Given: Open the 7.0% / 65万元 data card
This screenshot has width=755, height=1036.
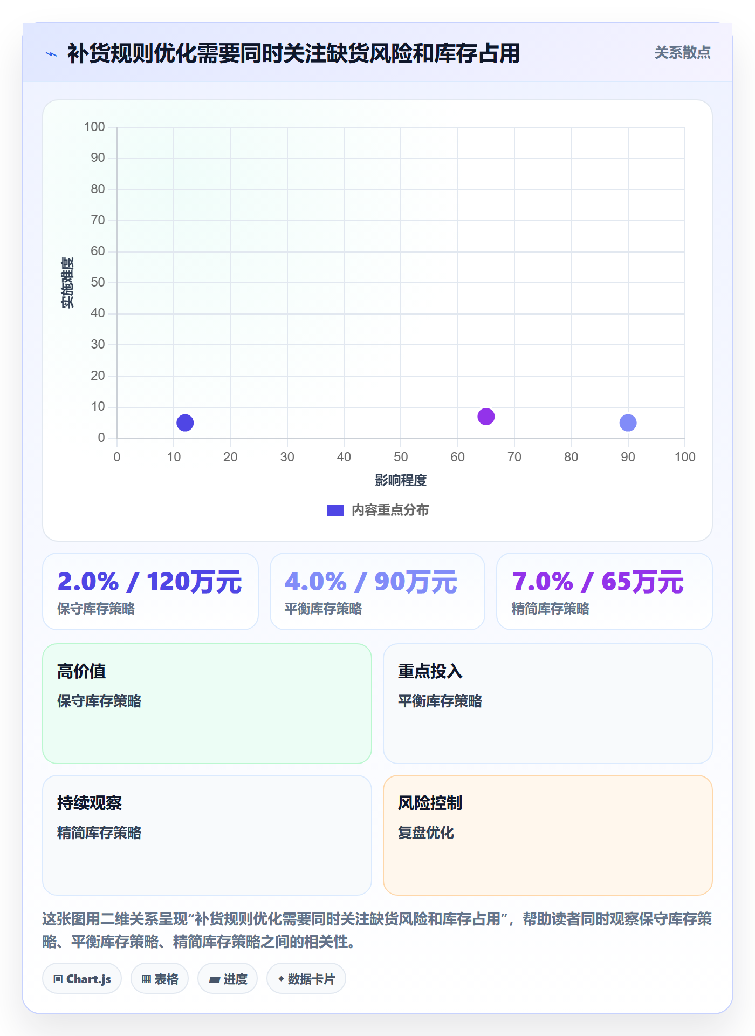Looking at the screenshot, I should pos(605,591).
